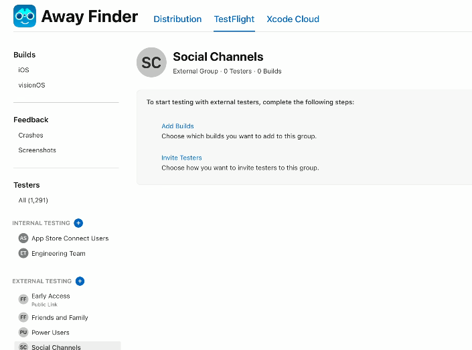The width and height of the screenshot is (472, 350).
Task: Click the Social Channels heading
Action: 218,57
